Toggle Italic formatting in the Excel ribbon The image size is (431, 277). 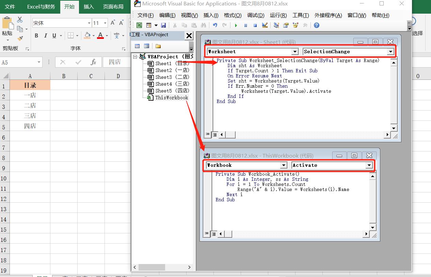click(x=45, y=36)
